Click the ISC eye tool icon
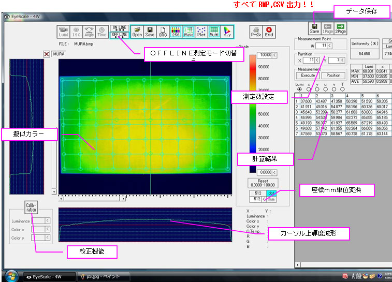This screenshot has width=392, height=282. (76, 32)
